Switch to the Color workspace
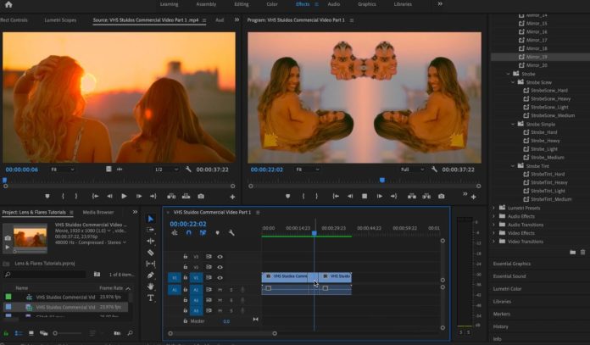This screenshot has height=345, width=590. point(271,4)
